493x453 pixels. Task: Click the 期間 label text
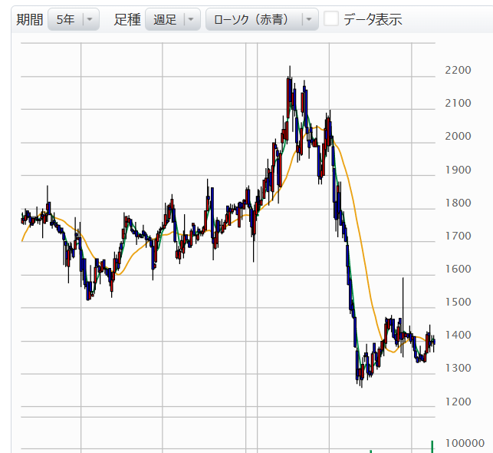coord(30,19)
